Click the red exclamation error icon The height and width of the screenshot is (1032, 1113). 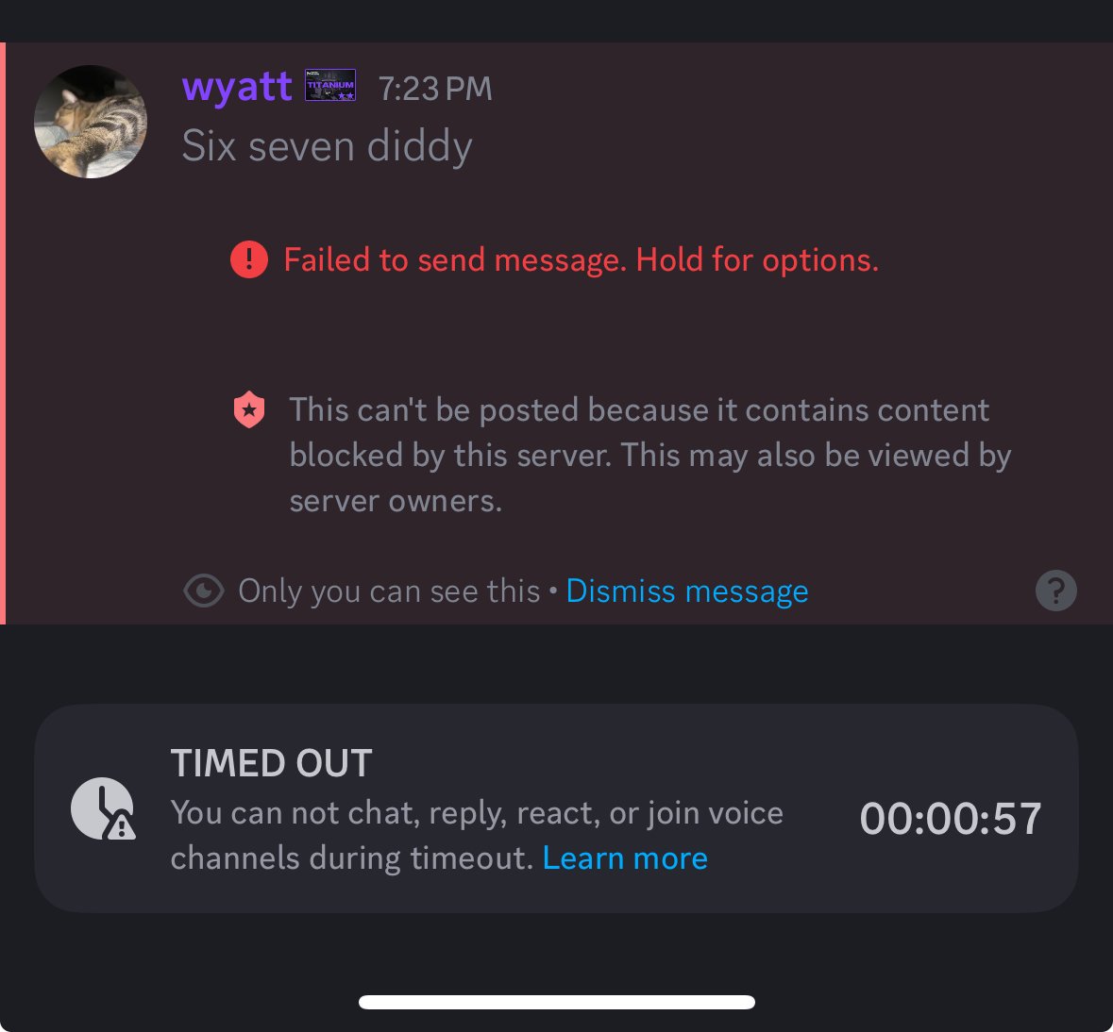click(249, 259)
